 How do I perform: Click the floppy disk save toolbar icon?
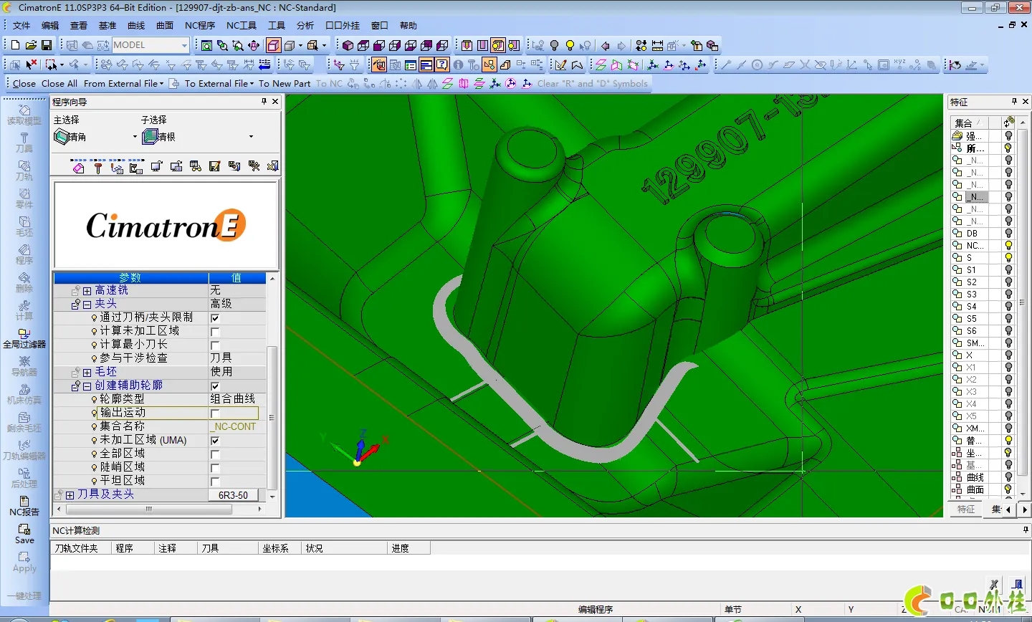(x=47, y=45)
